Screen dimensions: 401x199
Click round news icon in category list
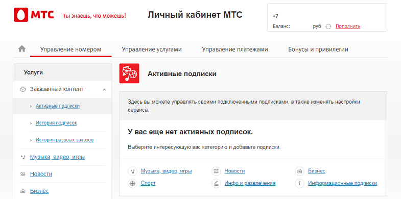tap(216, 171)
